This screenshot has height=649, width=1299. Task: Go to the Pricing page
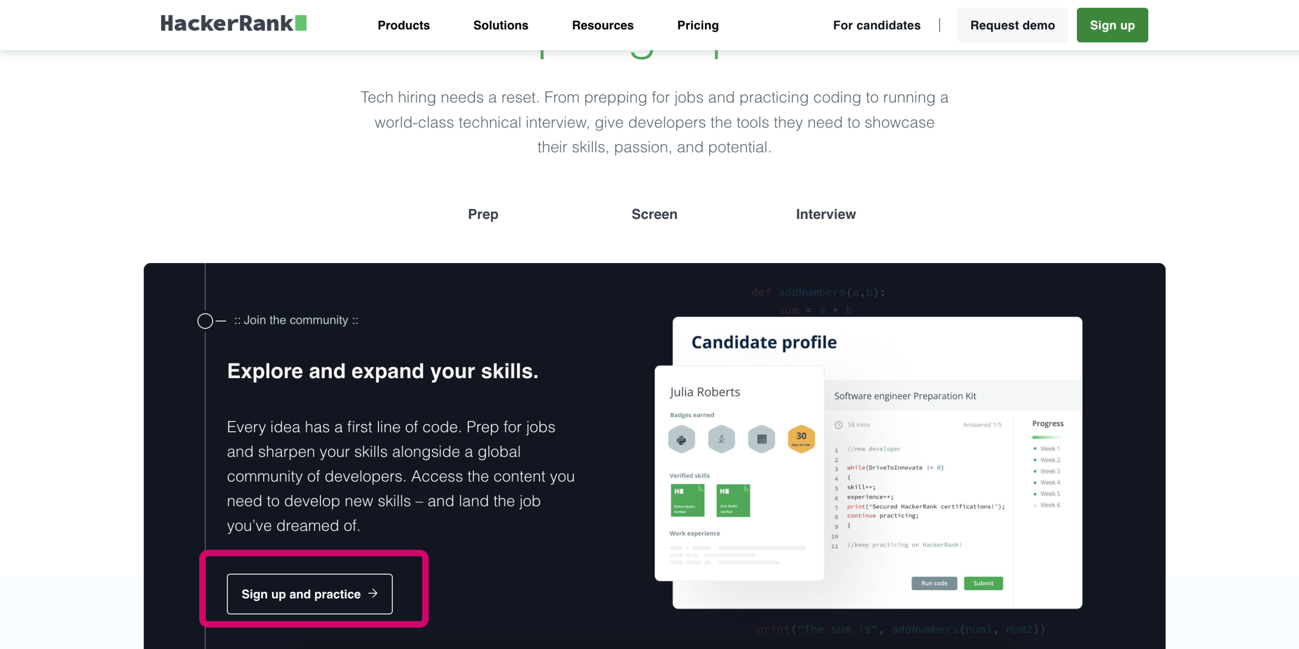point(698,25)
